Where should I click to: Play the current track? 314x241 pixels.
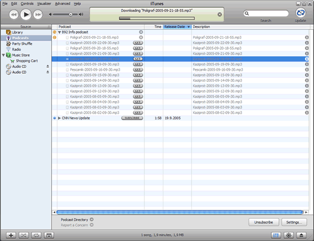click(26, 14)
